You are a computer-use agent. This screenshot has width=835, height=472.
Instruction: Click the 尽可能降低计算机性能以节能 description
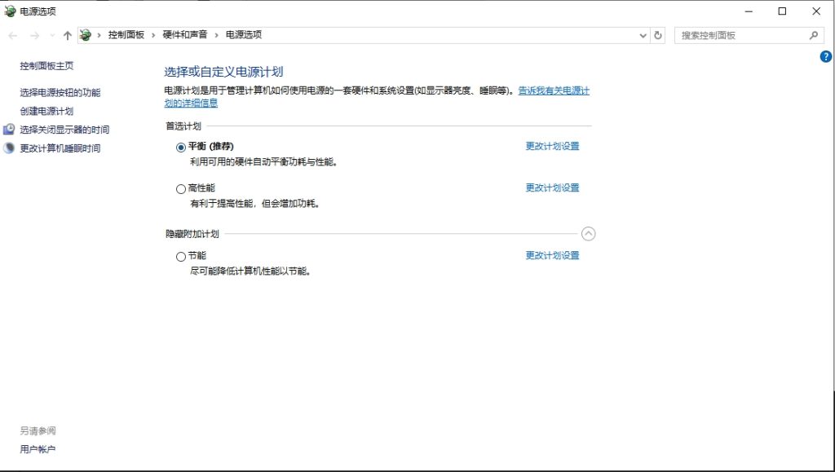pos(250,271)
